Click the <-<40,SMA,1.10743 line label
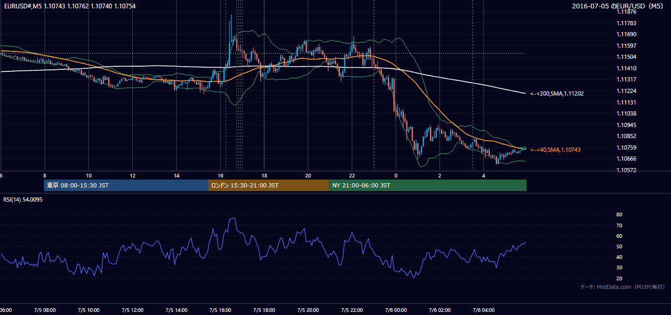 (555, 150)
